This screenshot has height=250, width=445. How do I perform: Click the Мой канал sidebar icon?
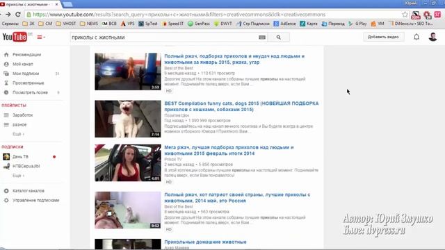click(x=6, y=64)
